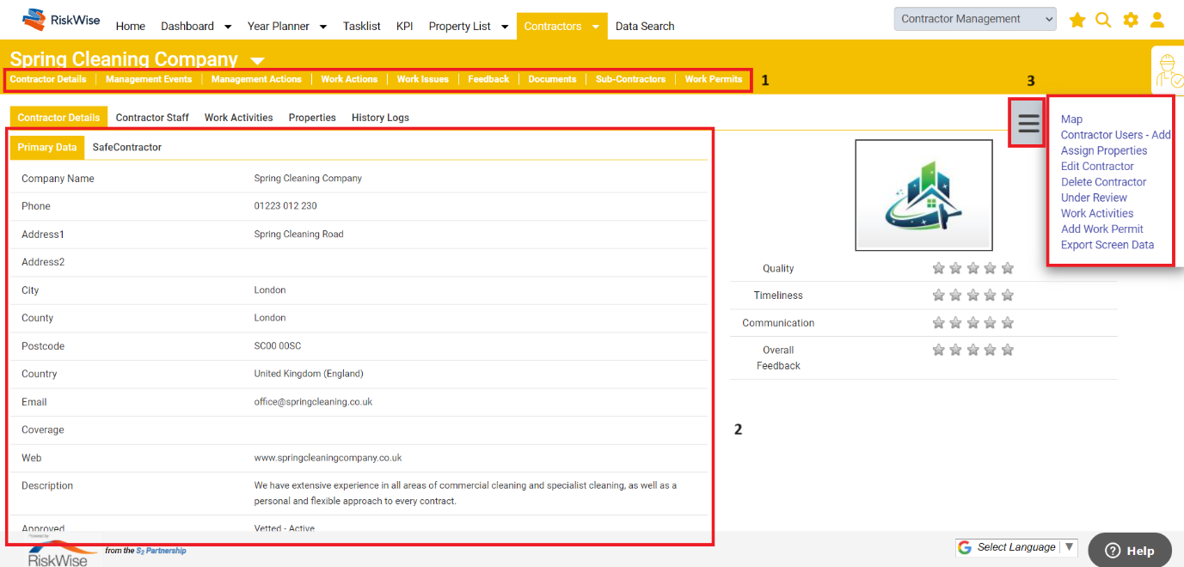Expand the Year Planner menu arrow
The width and height of the screenshot is (1184, 567).
click(x=323, y=27)
